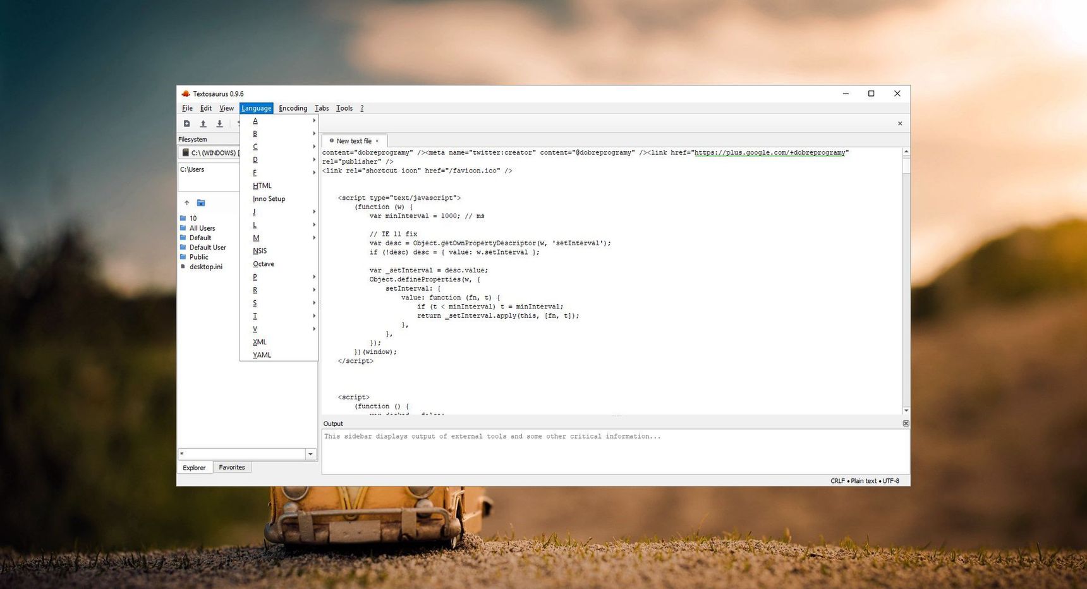Click the file filter input field
Viewport: 1087px width, 589px height.
point(242,454)
